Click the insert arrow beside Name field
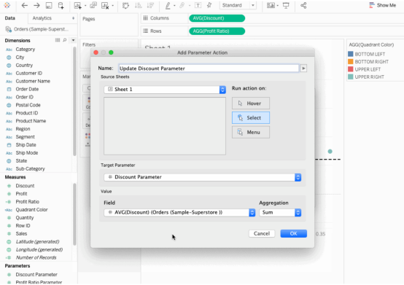The width and height of the screenshot is (404, 285). click(x=303, y=69)
